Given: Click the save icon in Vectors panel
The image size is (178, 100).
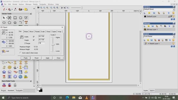Looking at the screenshot, I should click(x=154, y=13).
